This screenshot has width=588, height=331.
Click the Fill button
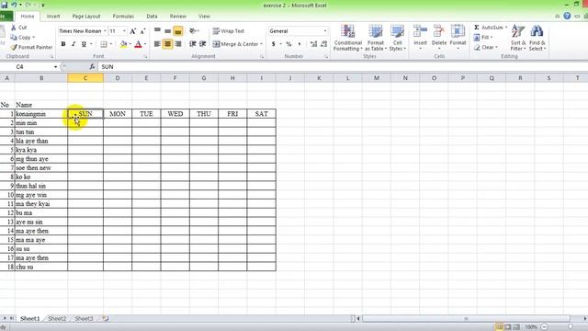[x=483, y=38]
